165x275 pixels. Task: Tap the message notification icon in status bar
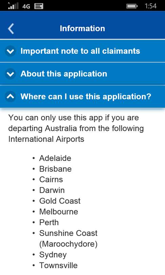click(39, 6)
